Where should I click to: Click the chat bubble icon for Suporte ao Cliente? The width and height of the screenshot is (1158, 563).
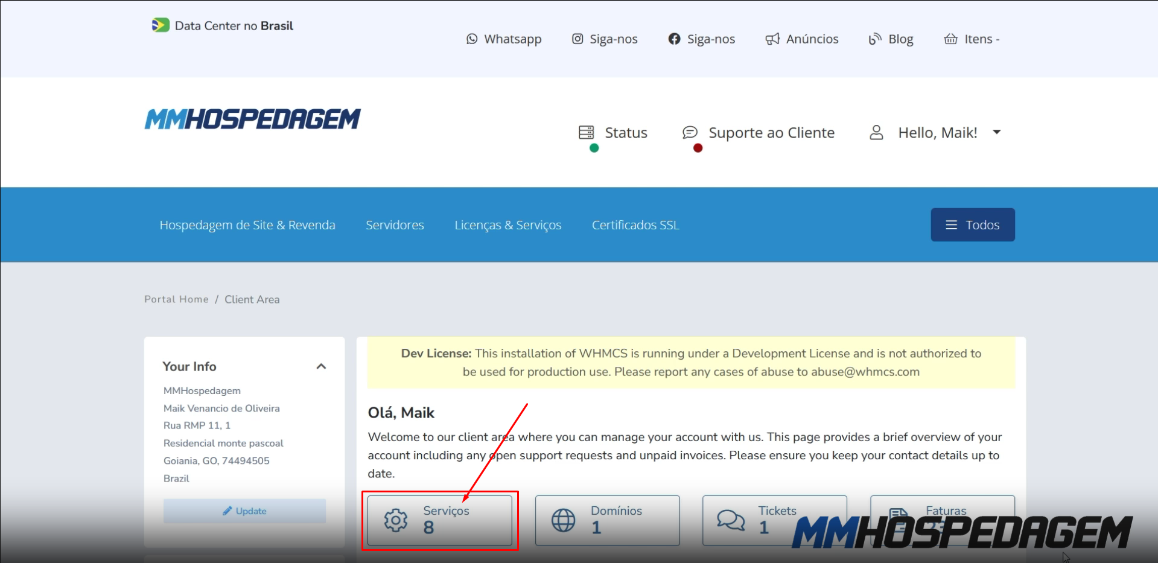point(690,132)
